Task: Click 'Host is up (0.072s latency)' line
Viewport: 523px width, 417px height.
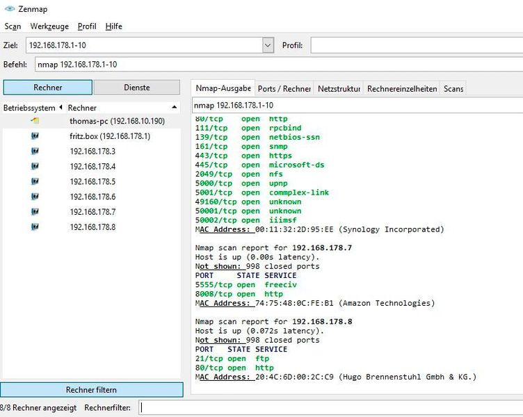Action: tap(259, 331)
